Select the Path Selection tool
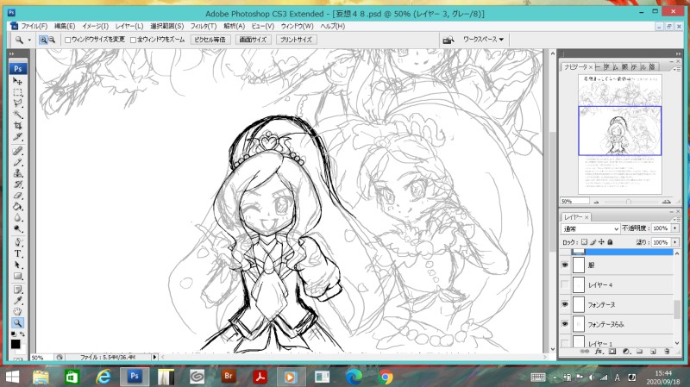 click(x=17, y=265)
